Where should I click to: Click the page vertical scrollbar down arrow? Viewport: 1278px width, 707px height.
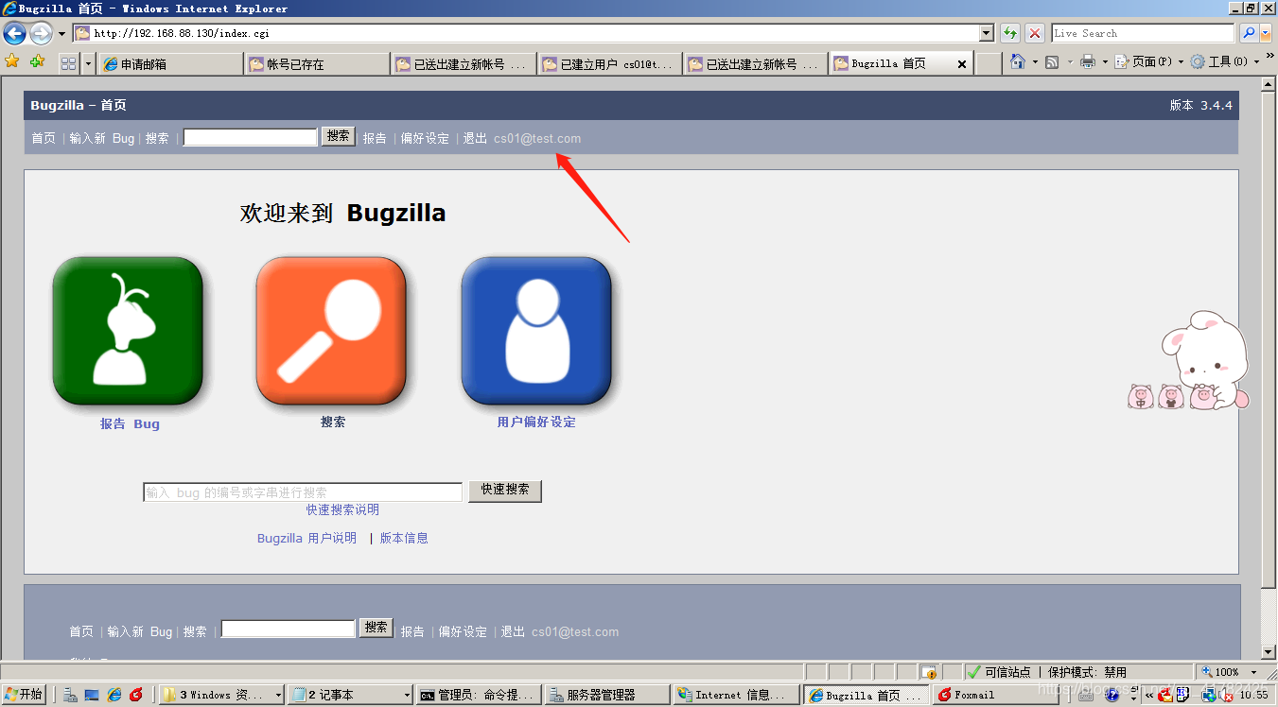point(1269,652)
